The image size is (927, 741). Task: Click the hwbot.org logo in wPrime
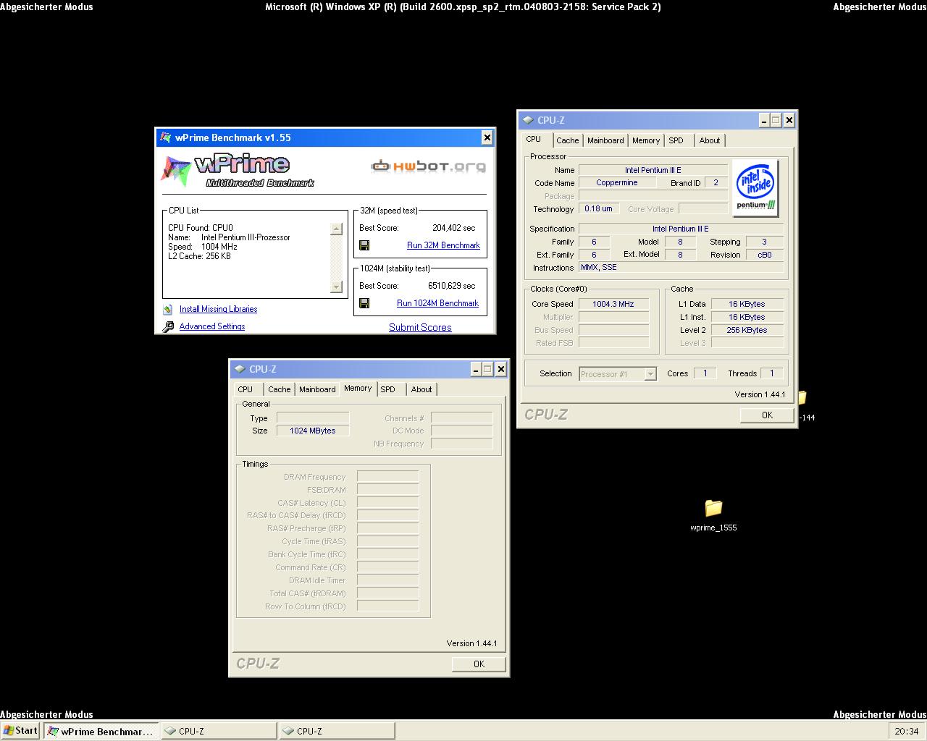point(428,166)
